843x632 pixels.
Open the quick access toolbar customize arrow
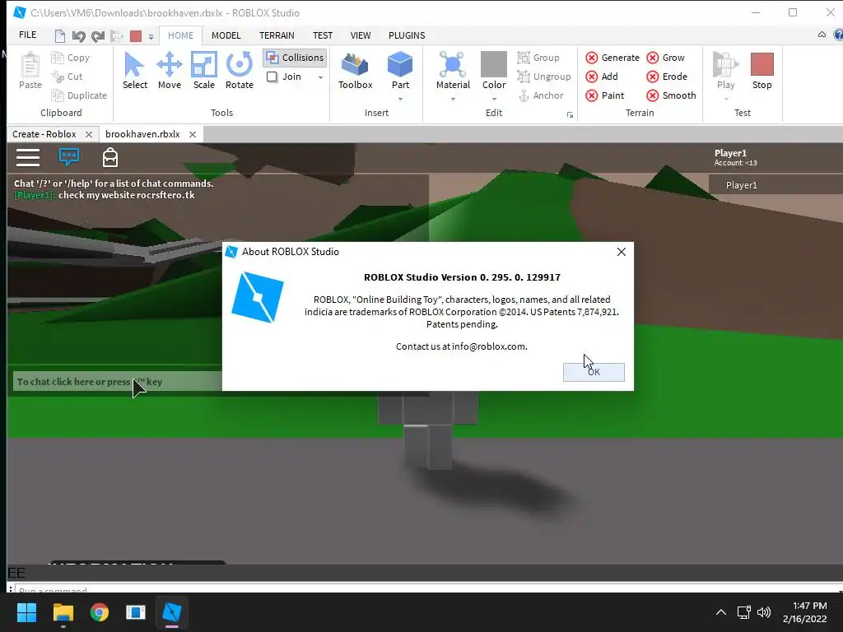click(x=151, y=36)
